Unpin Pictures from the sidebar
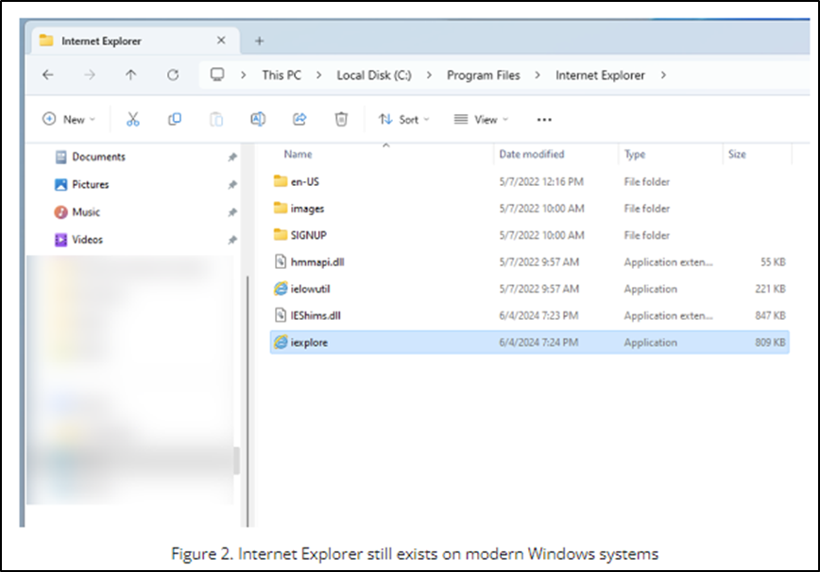The width and height of the screenshot is (820, 572). (x=232, y=185)
